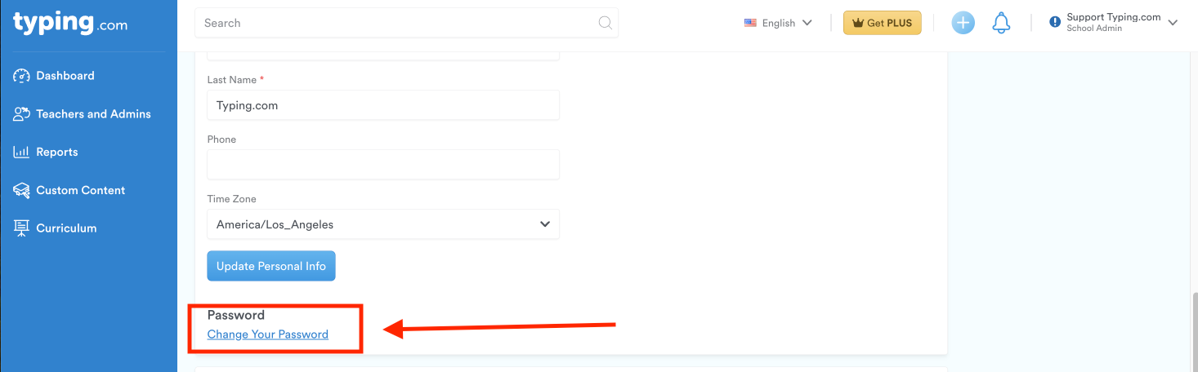Open the Time Zone dropdown
Screen dimensions: 1198x372
(383, 224)
